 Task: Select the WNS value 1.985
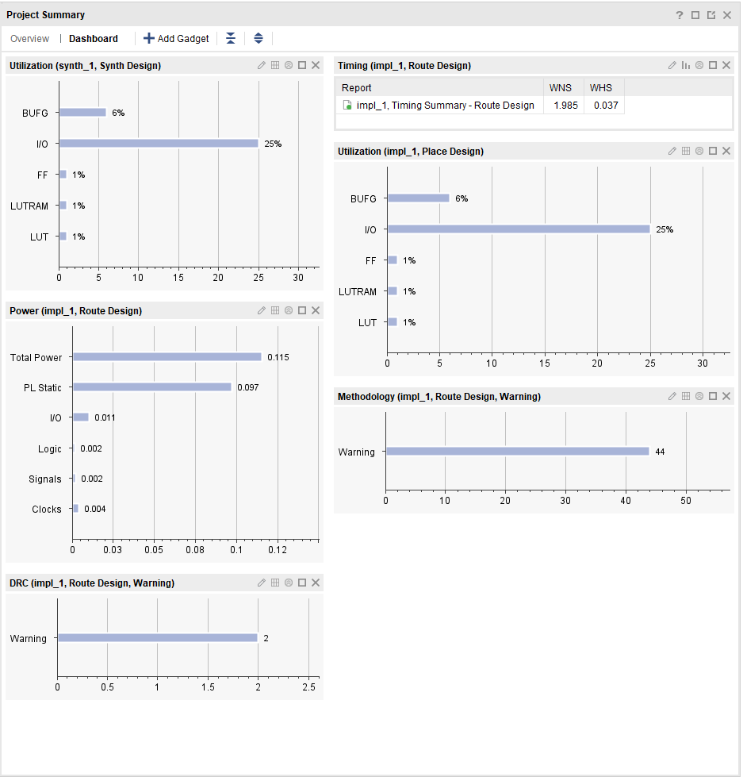(x=566, y=106)
